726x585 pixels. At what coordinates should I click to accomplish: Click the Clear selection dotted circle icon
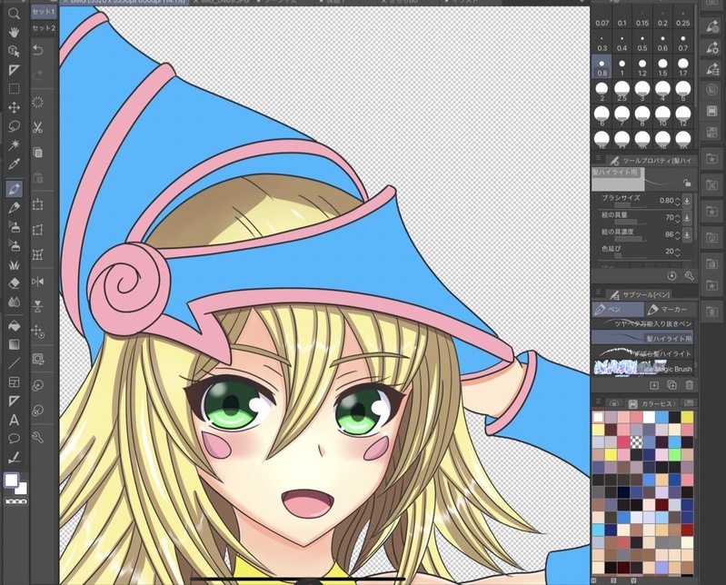(38, 102)
